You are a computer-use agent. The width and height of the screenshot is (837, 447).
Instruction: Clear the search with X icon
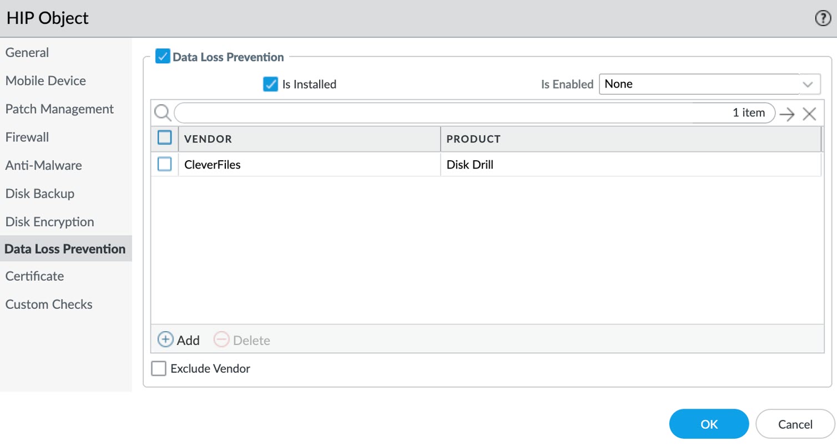809,114
